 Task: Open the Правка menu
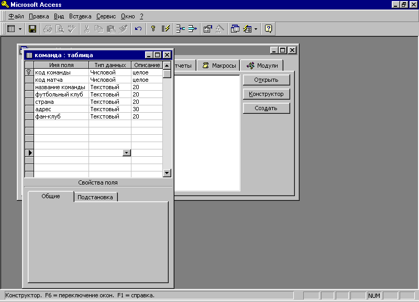tap(39, 16)
